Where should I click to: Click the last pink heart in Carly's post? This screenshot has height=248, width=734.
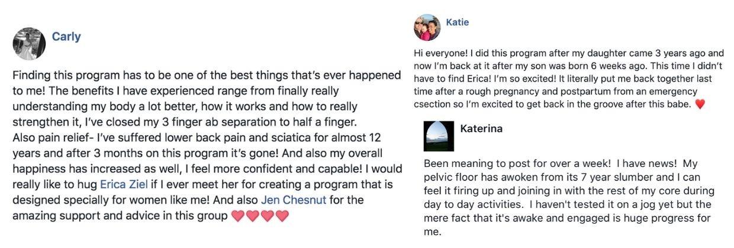(282, 216)
